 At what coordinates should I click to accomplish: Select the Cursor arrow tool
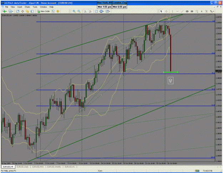coord(161,11)
